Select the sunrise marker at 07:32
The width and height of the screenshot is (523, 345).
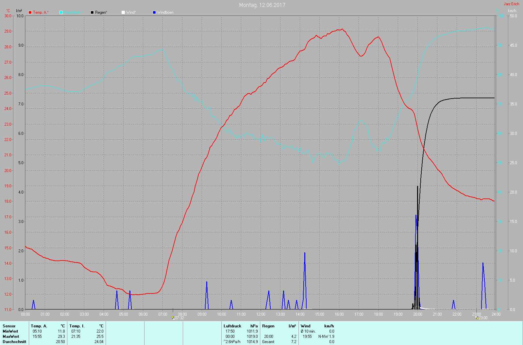coord(173,317)
